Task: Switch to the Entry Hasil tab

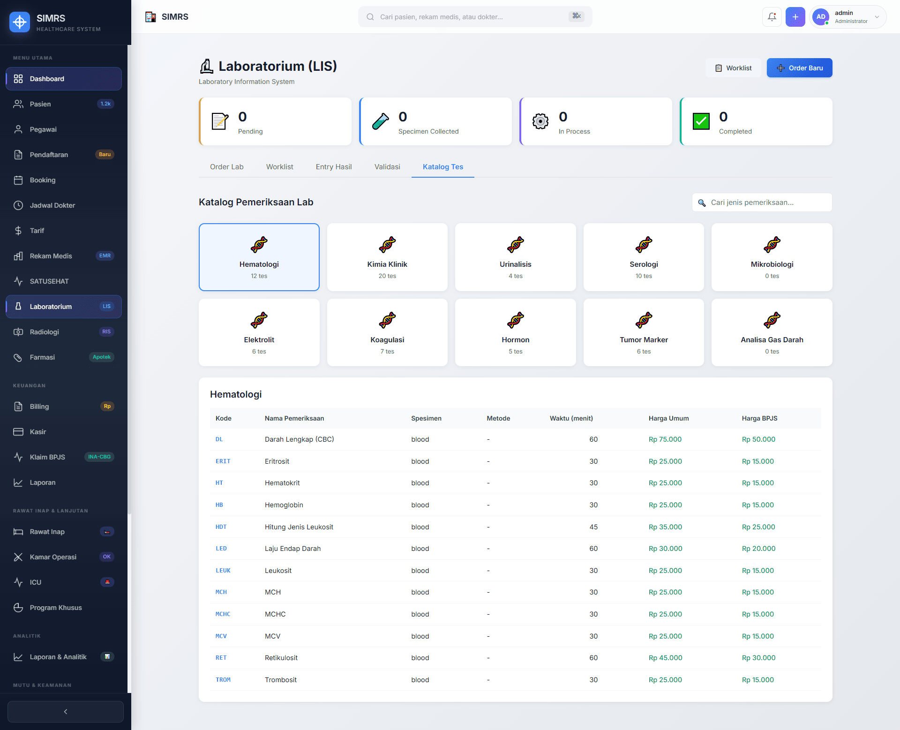Action: tap(333, 167)
